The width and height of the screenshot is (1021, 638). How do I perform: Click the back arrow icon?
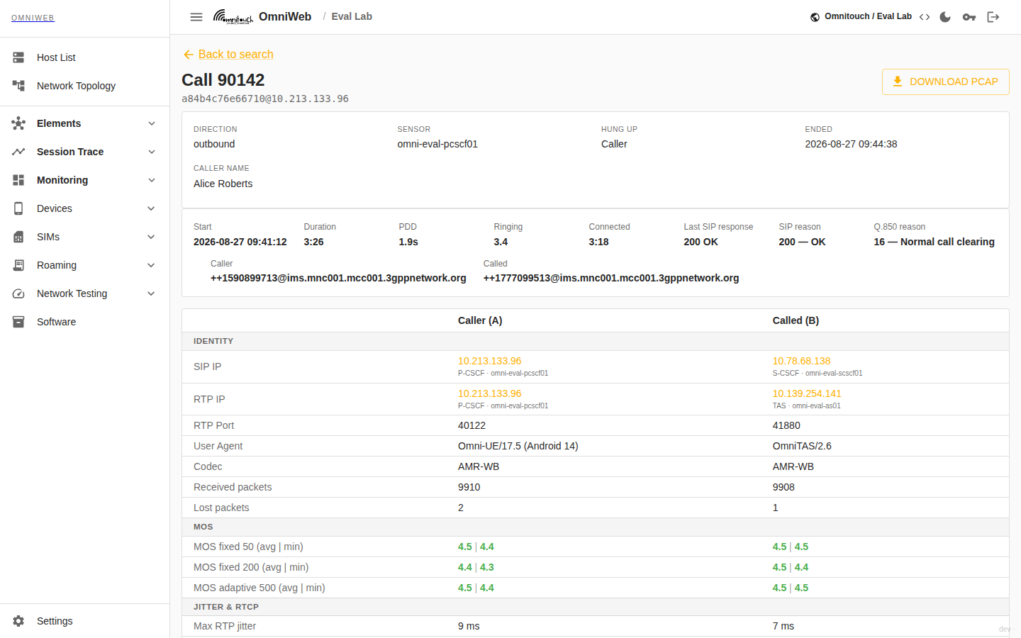tap(189, 55)
